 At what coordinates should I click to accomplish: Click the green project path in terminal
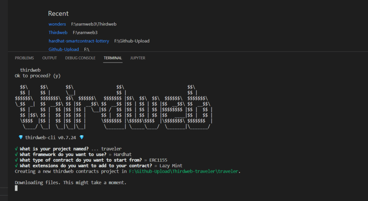(184, 171)
